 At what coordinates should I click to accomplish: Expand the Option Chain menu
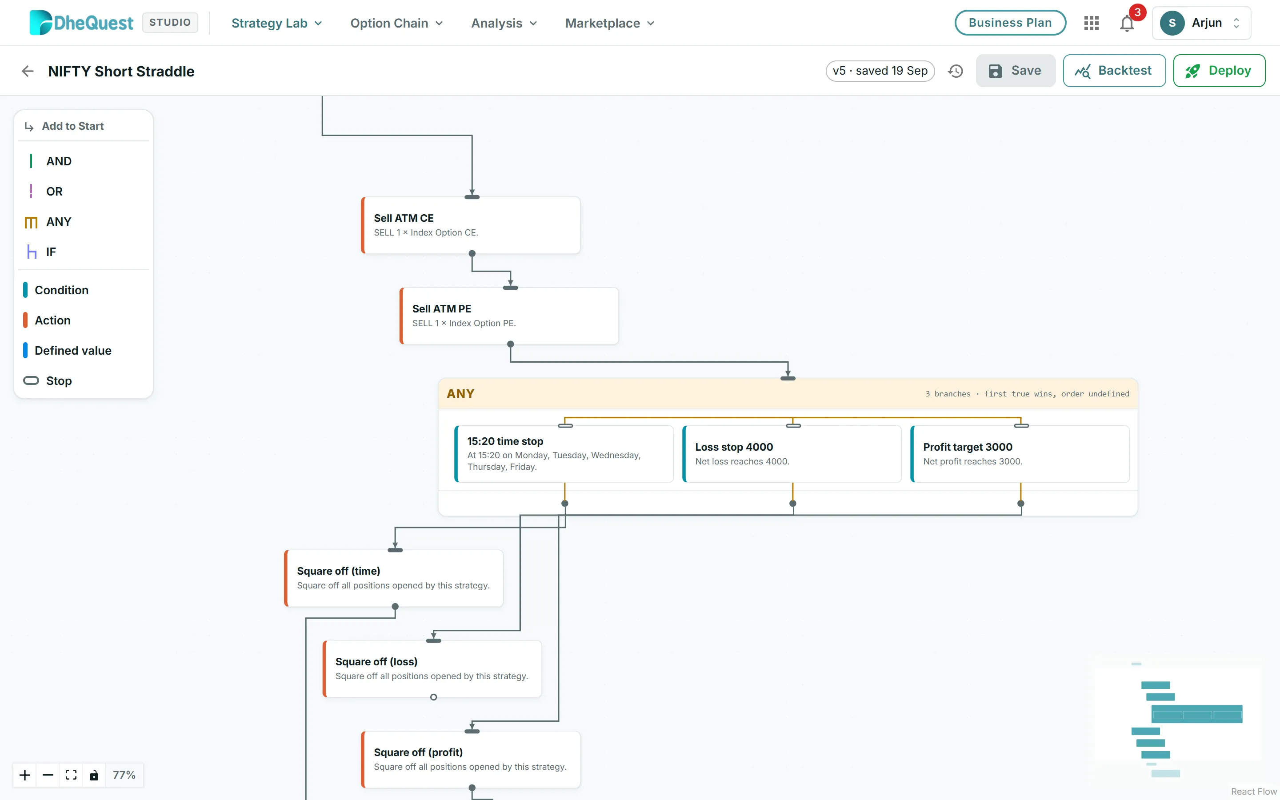tap(396, 23)
